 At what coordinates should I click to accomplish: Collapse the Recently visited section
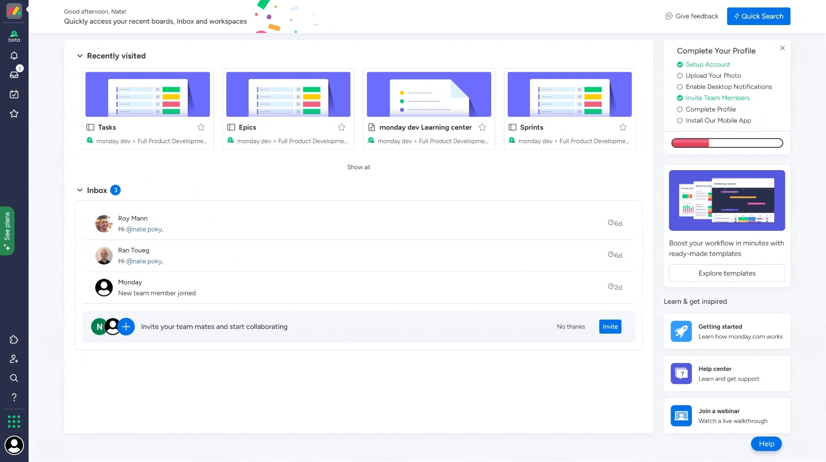[80, 55]
